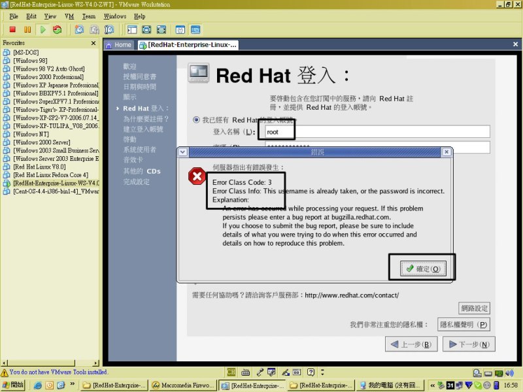Open the error dialog window menu arrow

coord(182,152)
